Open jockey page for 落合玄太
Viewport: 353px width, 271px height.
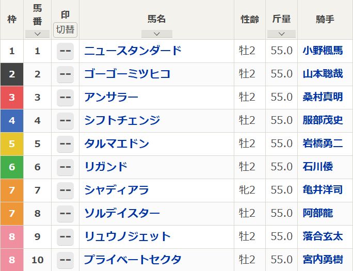point(323,236)
